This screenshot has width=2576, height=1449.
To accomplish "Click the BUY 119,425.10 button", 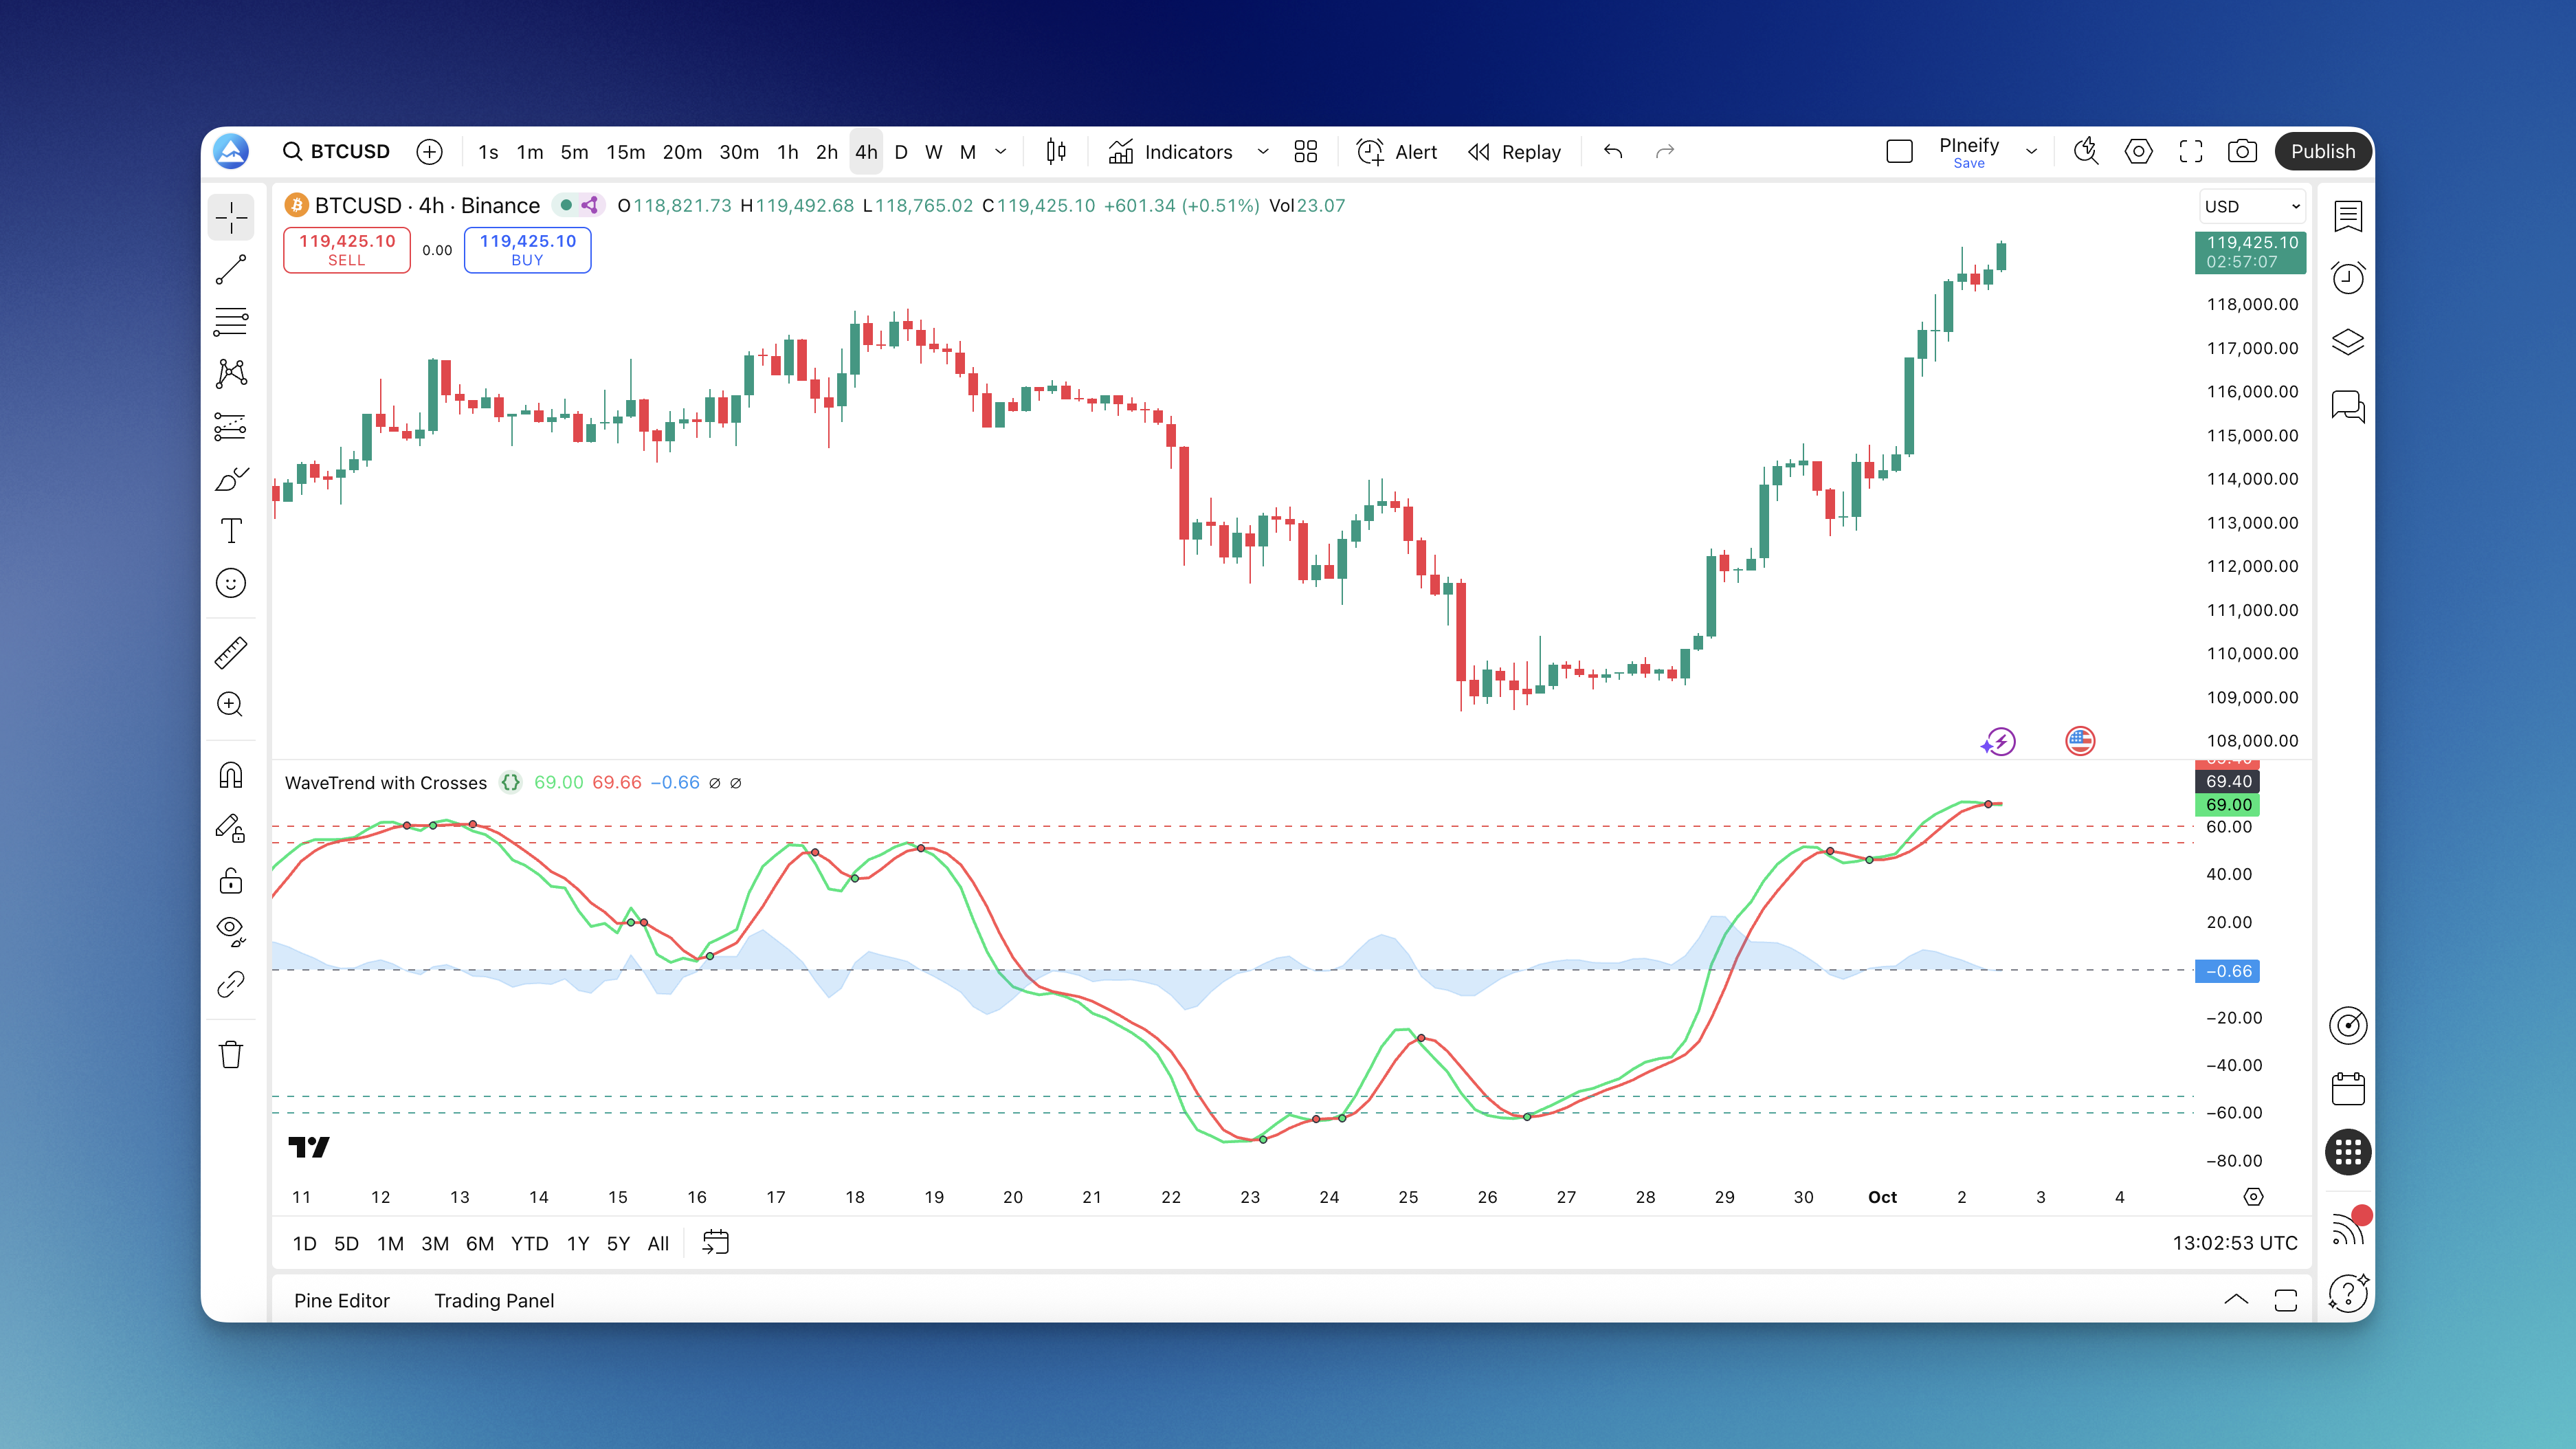I will point(527,250).
